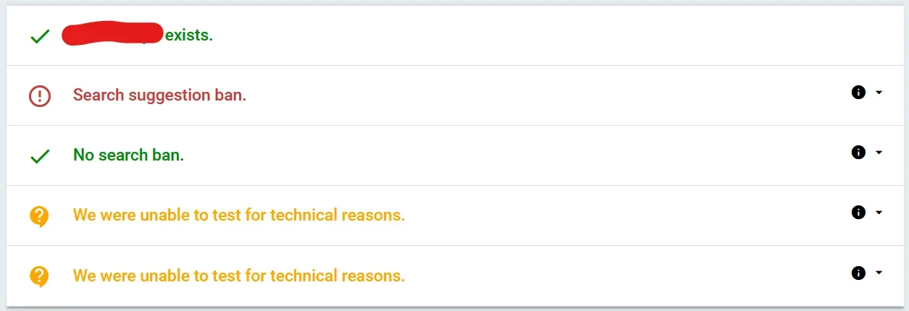Screen dimensions: 909x311
Task: Click info icon on last 'unable to test' row
Action: point(859,273)
